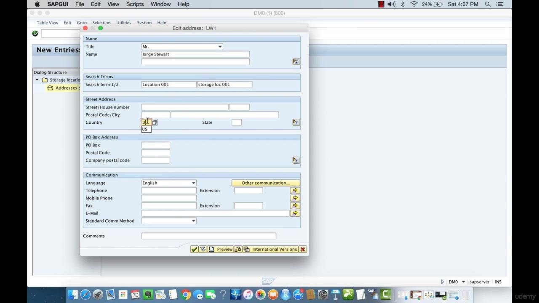Screen dimensions: 539x303
Task: Open Mobile Phone additional numbers arrow
Action: click(x=295, y=198)
